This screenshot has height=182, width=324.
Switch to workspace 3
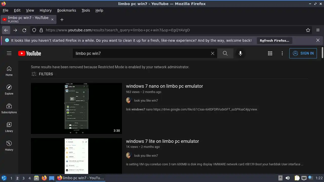(x=23, y=178)
